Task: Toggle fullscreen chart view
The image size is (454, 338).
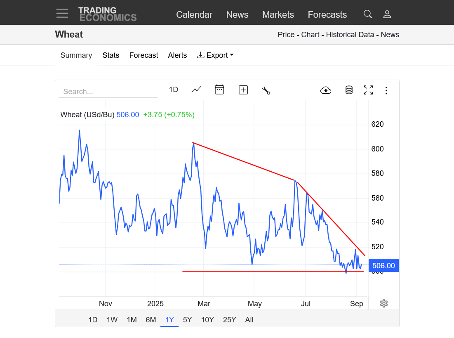Action: 368,90
